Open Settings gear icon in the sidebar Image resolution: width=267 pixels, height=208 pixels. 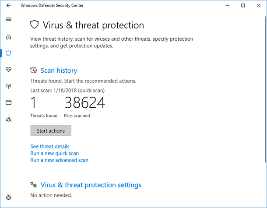(x=8, y=197)
